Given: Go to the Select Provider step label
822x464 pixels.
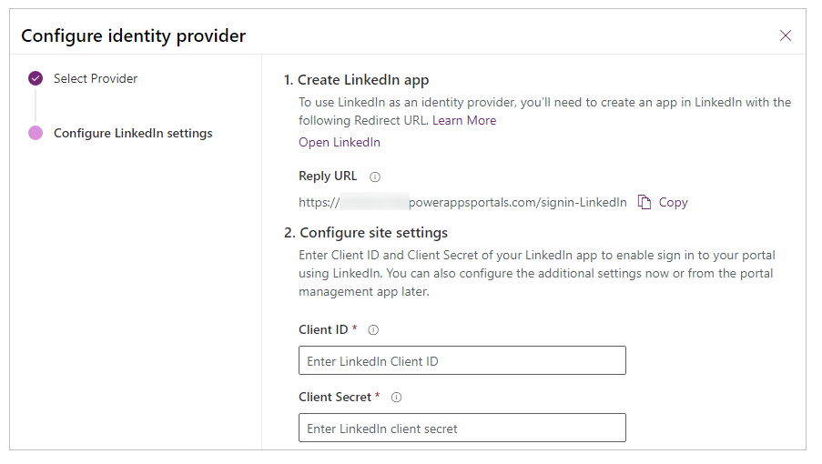Looking at the screenshot, I should 96,78.
